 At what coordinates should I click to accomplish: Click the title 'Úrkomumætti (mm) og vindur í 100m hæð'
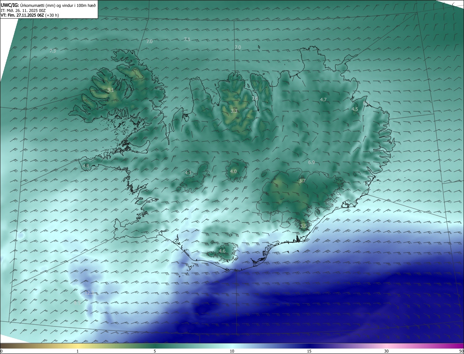pyautogui.click(x=58, y=5)
